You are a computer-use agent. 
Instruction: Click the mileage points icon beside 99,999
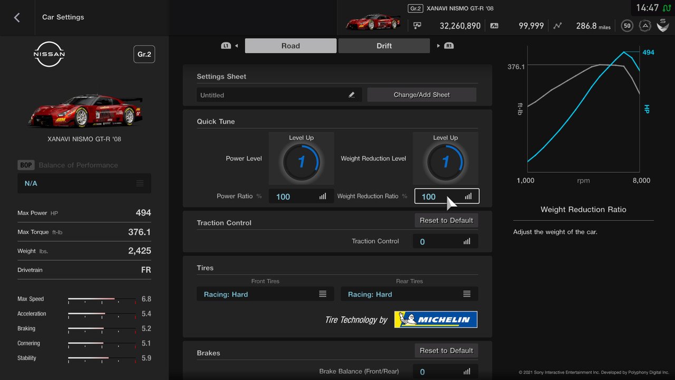(x=494, y=25)
